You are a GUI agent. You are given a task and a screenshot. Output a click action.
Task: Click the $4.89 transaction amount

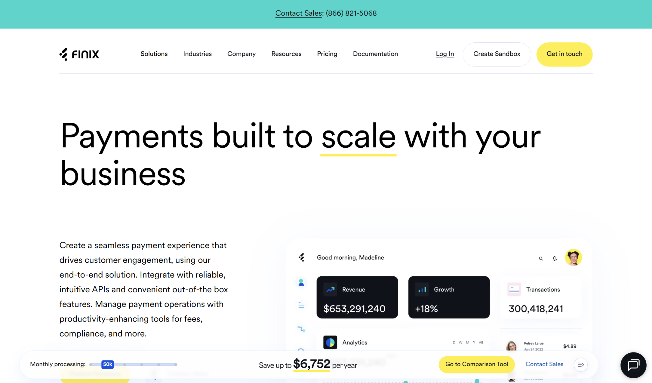tap(570, 346)
